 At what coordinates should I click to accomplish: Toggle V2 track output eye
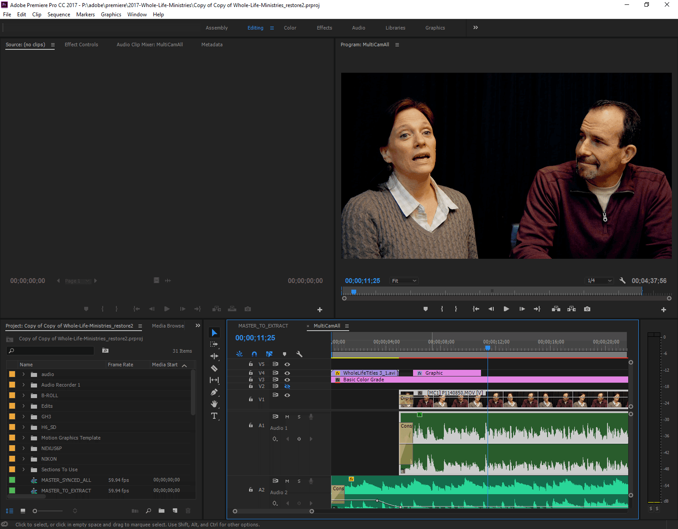coord(287,386)
